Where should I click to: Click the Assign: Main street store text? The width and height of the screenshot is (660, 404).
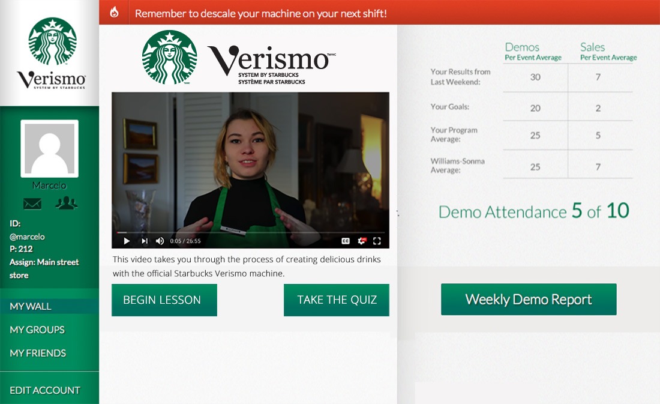click(x=44, y=268)
